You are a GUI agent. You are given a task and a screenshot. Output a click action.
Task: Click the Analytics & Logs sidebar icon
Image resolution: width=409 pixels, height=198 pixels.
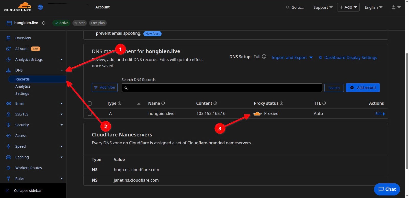pyautogui.click(x=8, y=60)
